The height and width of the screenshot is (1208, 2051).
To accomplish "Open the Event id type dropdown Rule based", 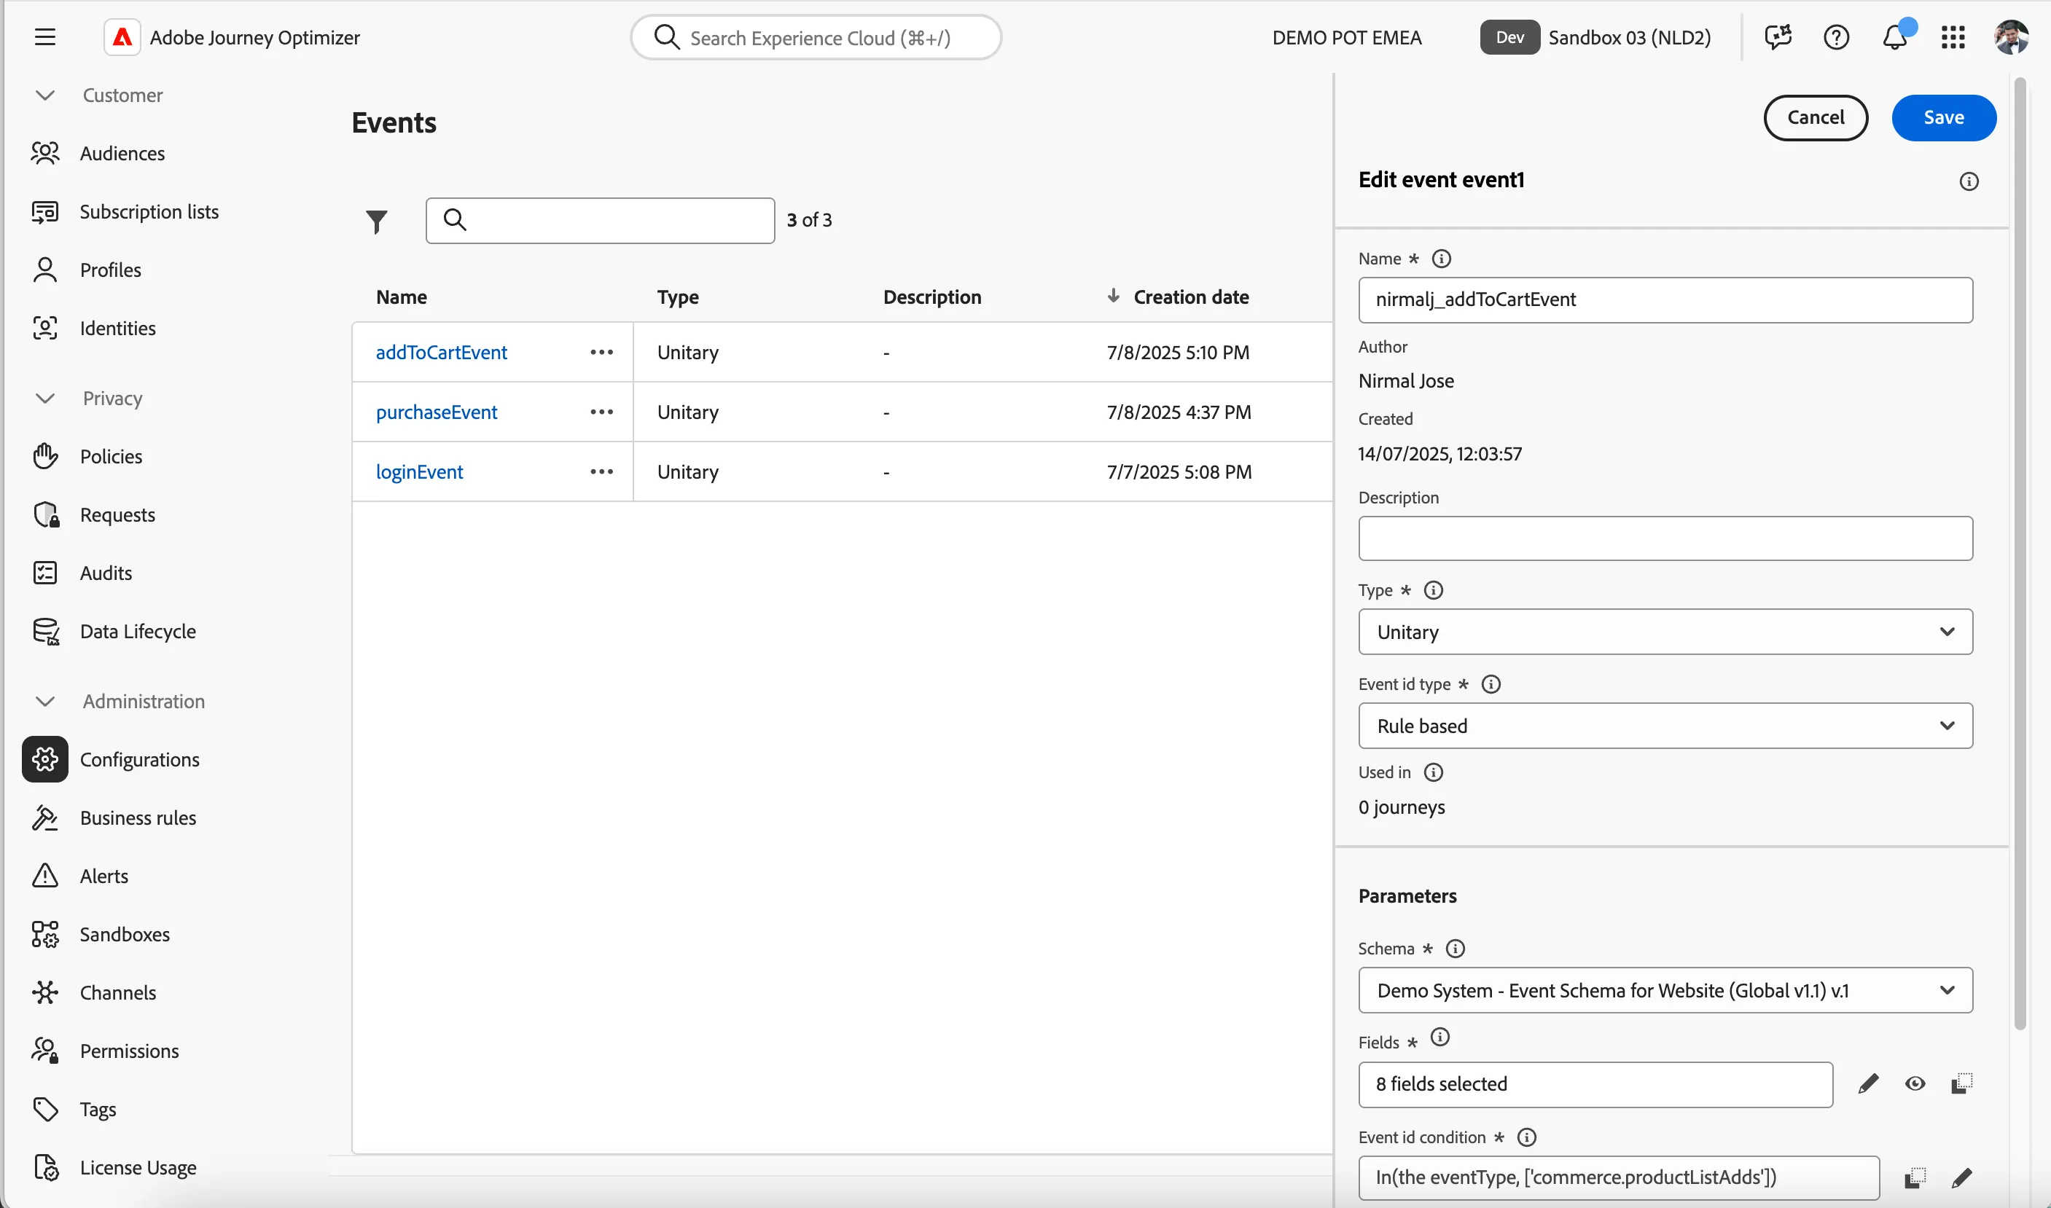I will point(1665,725).
